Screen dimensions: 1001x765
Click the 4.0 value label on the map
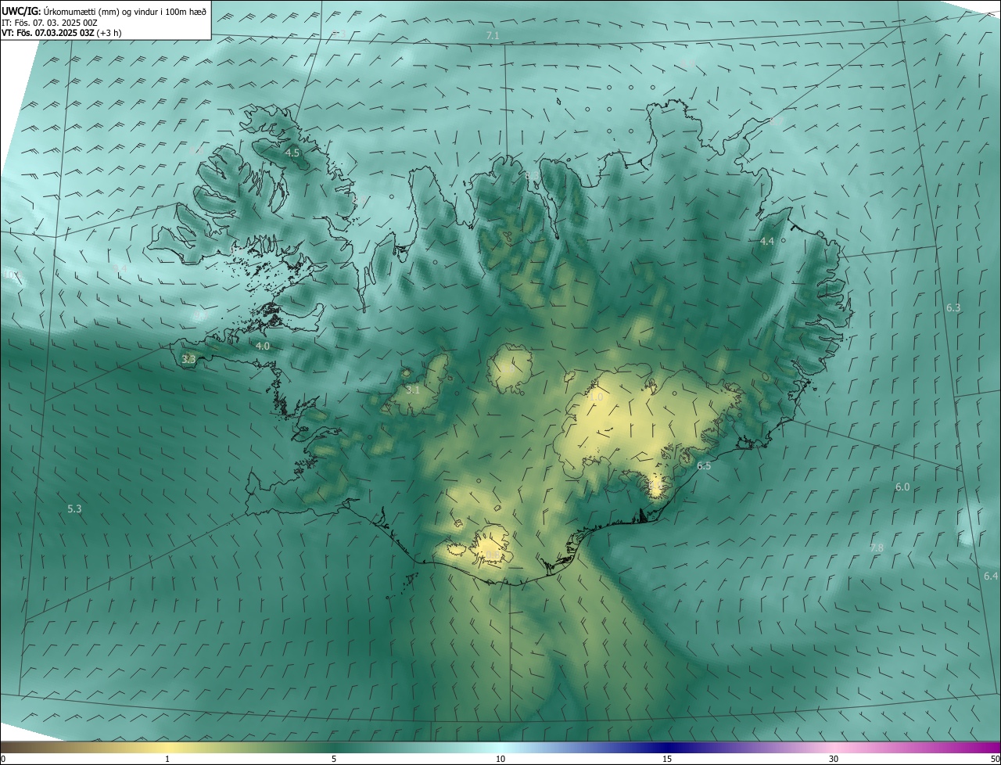click(x=263, y=346)
